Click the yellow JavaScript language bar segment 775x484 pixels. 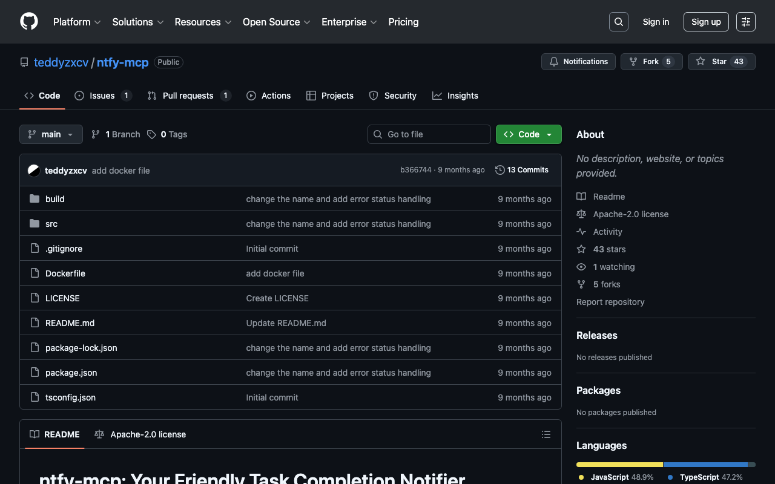click(x=619, y=465)
